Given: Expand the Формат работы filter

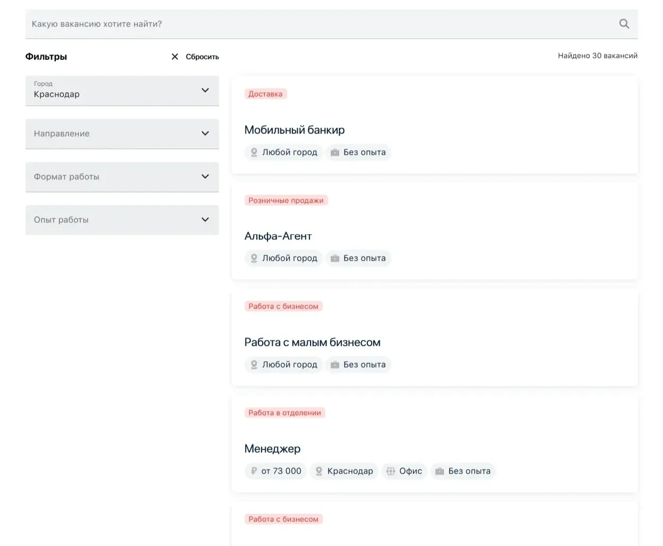Looking at the screenshot, I should 122,177.
